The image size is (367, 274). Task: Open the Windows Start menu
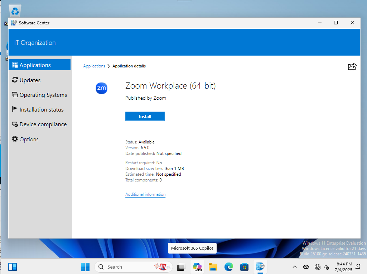[x=86, y=267]
